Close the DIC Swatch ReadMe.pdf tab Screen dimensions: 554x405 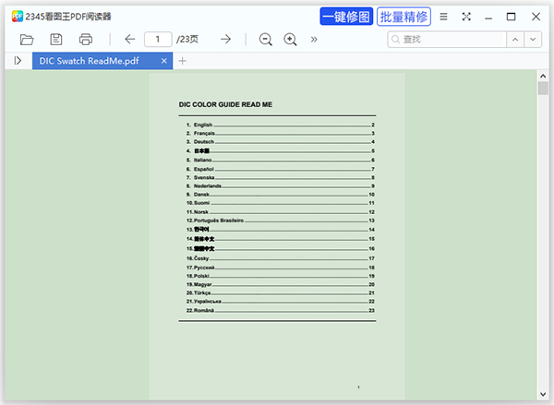coord(164,61)
